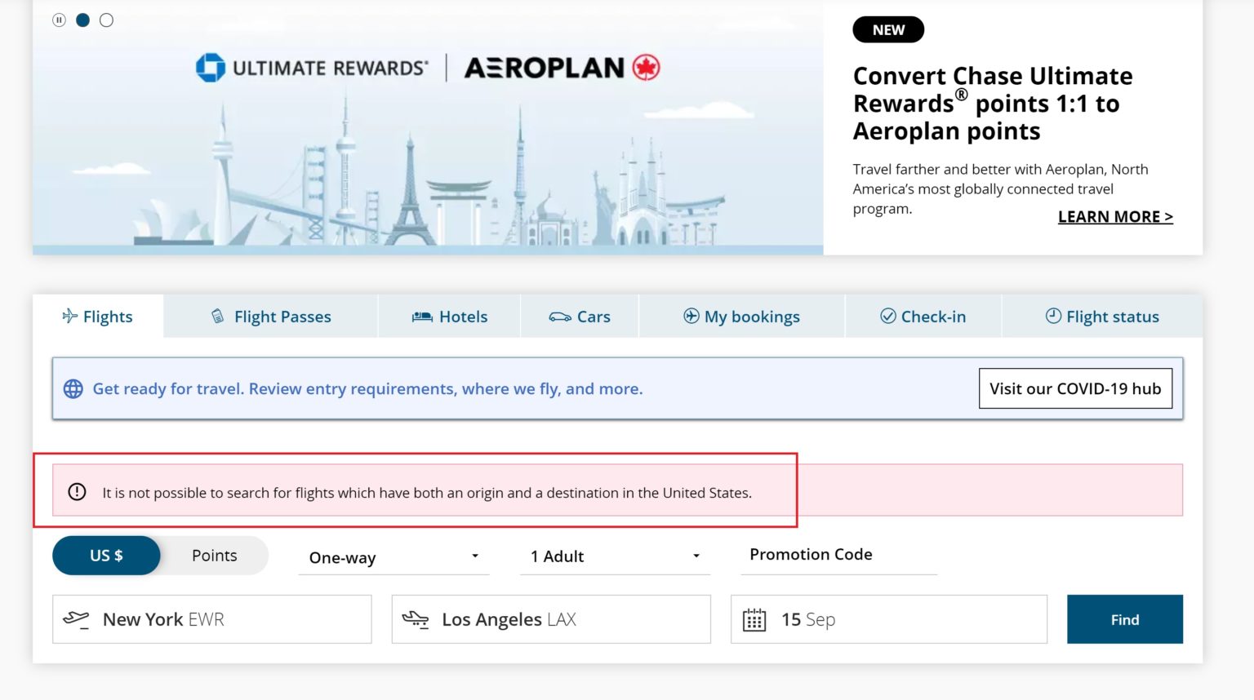
Task: Click the checkmark icon on Check-in
Action: (887, 317)
